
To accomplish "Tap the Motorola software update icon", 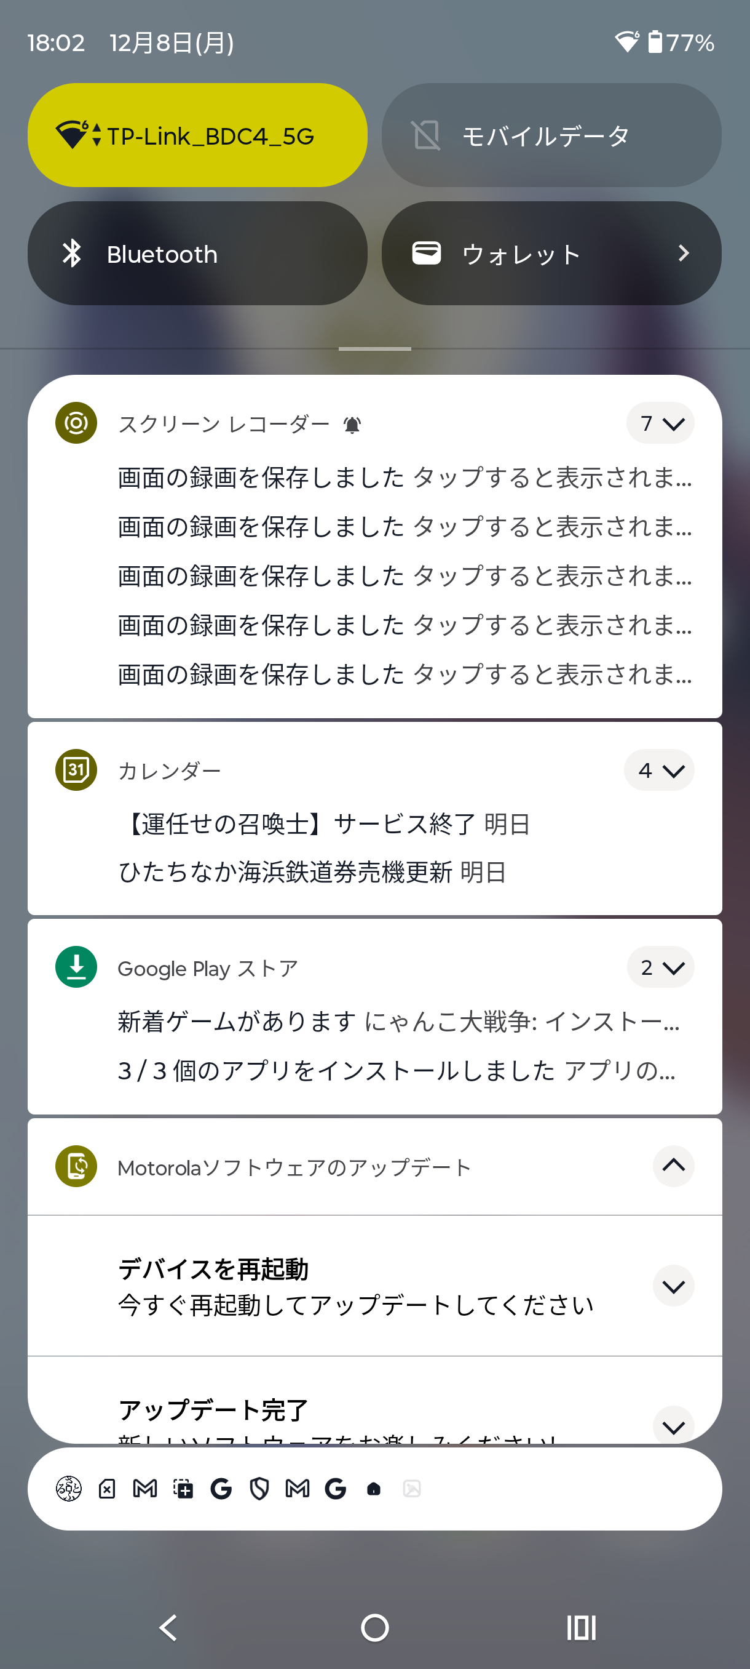I will pos(76,1166).
